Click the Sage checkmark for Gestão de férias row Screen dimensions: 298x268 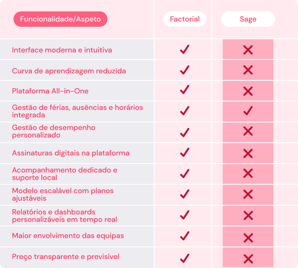pos(248,111)
